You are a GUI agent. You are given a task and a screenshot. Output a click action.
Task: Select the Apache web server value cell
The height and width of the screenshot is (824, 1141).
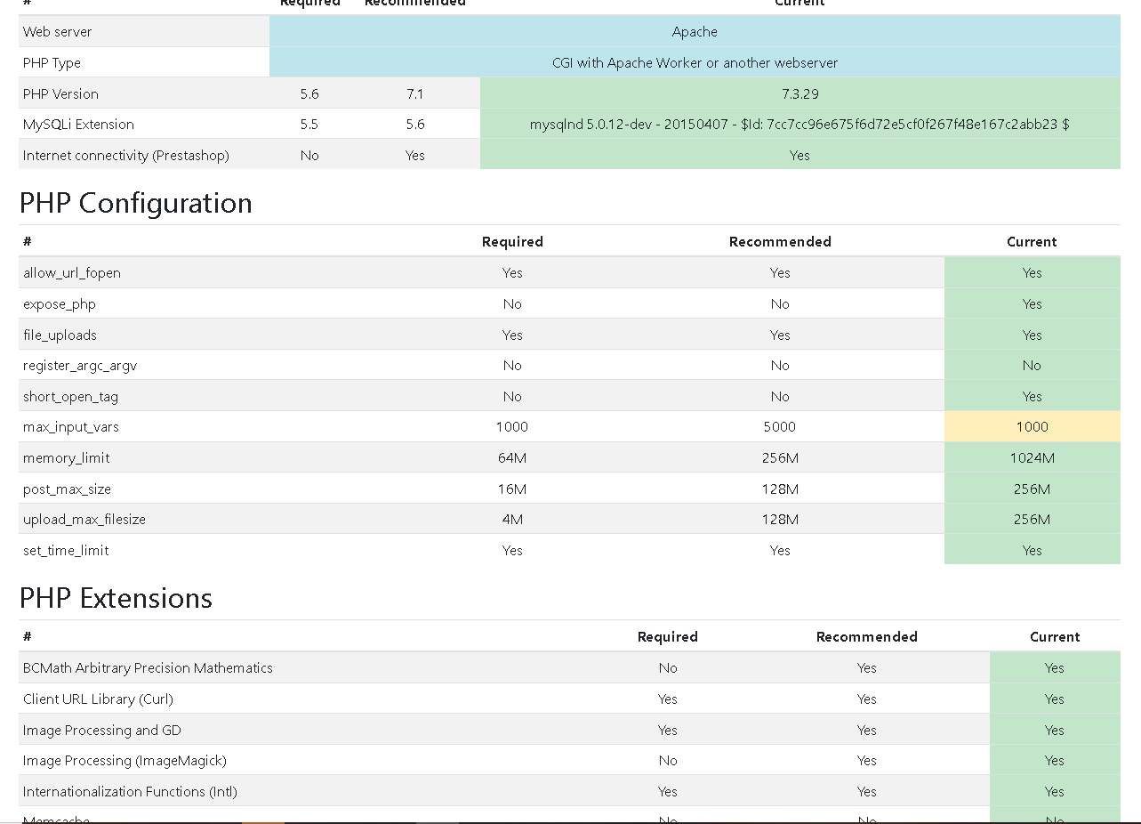(x=694, y=31)
